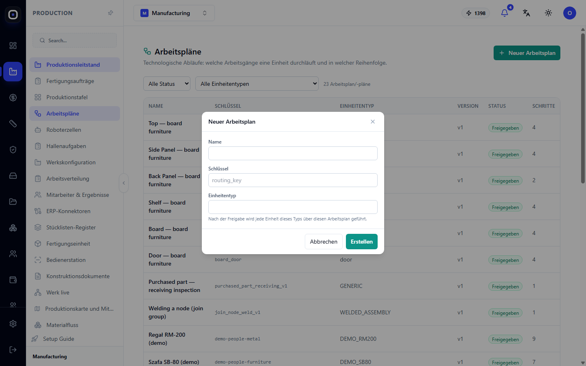The height and width of the screenshot is (366, 586).
Task: Click the Neuer Arbeitsplan button
Action: pyautogui.click(x=527, y=53)
